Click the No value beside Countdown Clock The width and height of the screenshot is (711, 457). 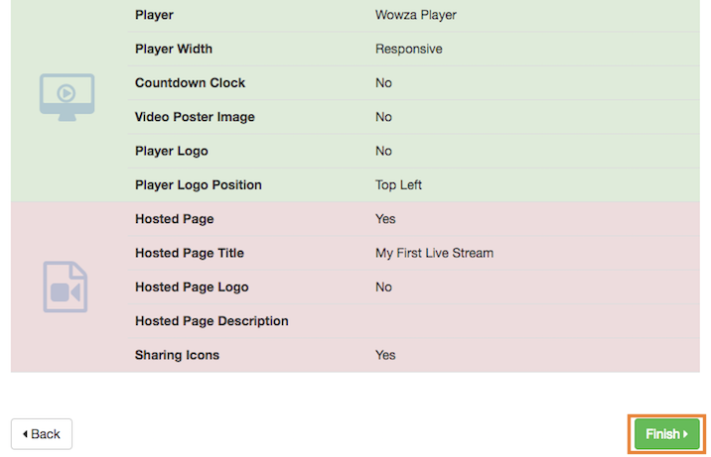click(x=383, y=83)
